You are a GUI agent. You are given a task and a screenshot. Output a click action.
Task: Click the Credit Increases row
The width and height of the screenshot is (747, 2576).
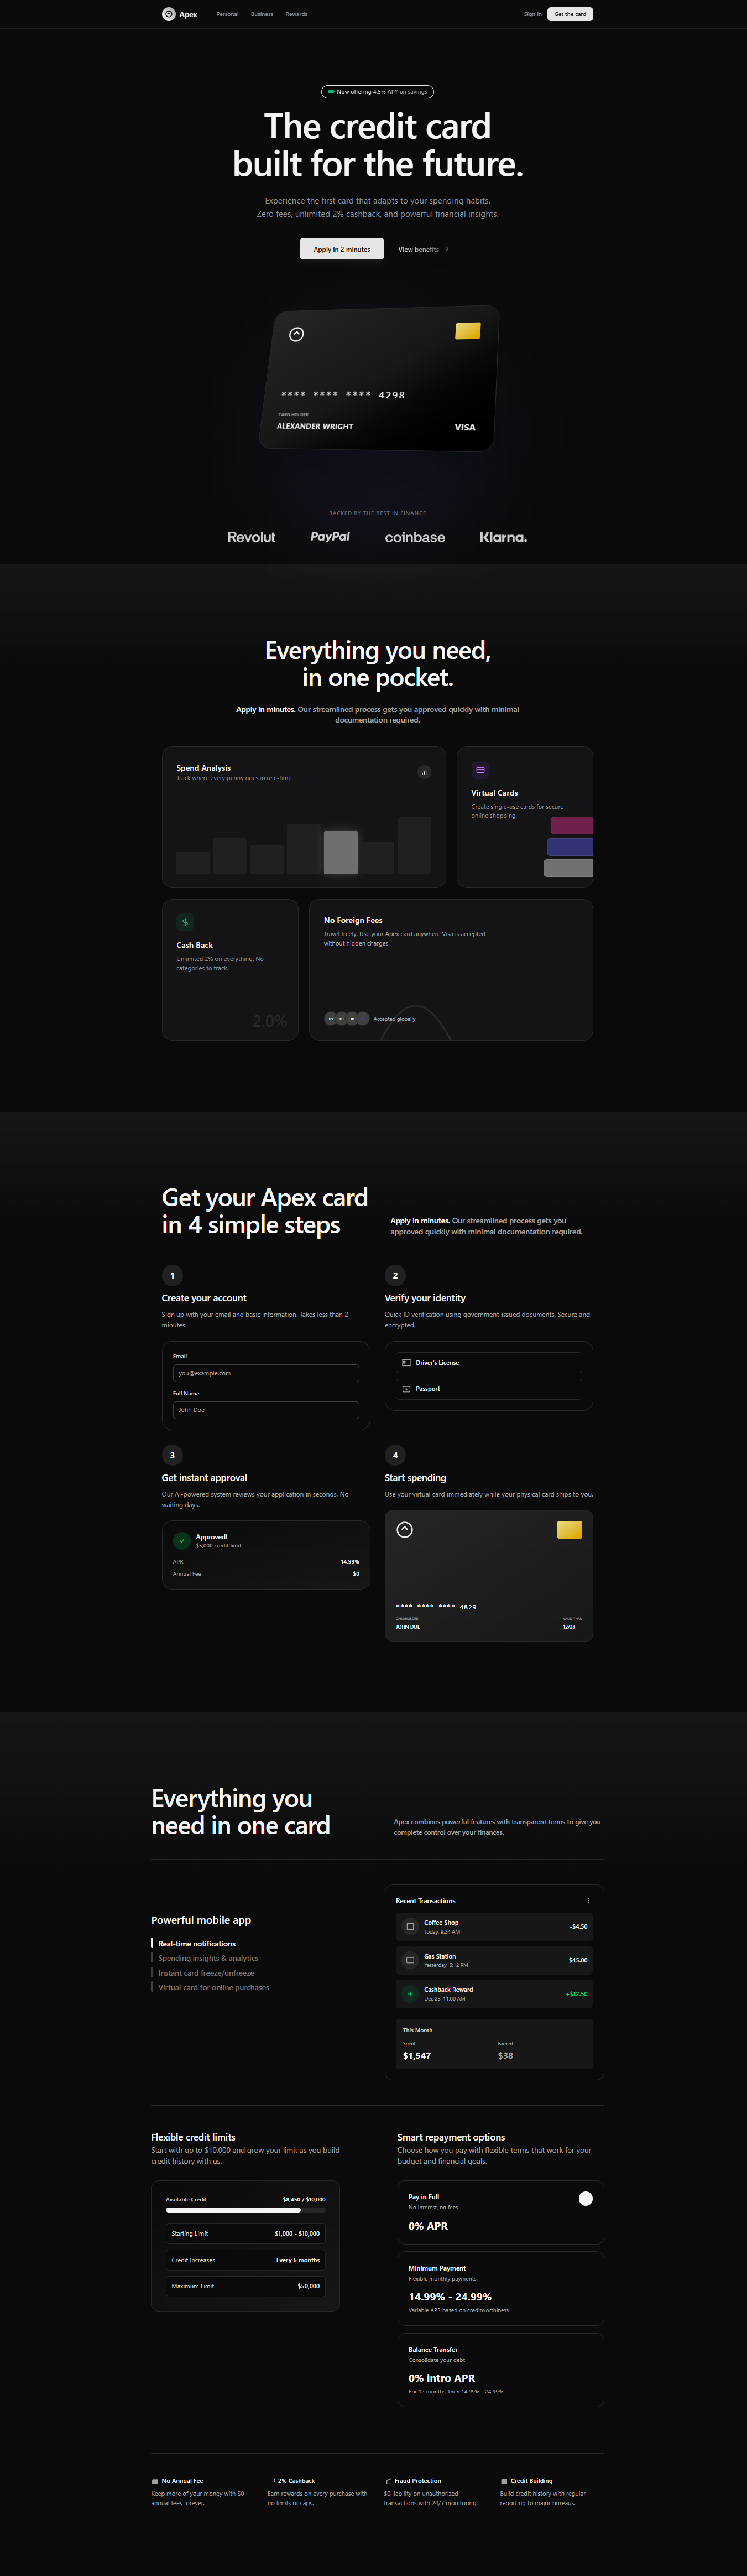click(245, 2260)
